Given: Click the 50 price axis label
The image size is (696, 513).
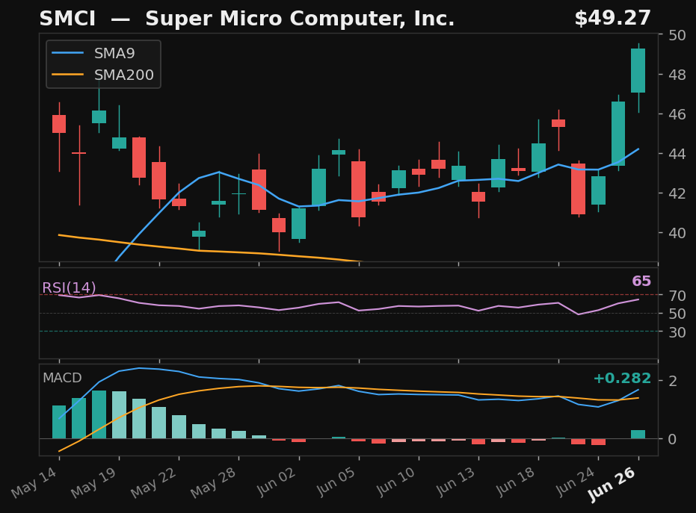Looking at the screenshot, I should click(677, 35).
